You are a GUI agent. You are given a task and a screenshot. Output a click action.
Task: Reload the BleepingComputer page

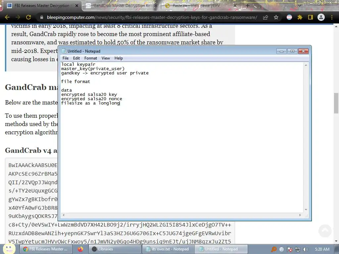click(x=28, y=17)
